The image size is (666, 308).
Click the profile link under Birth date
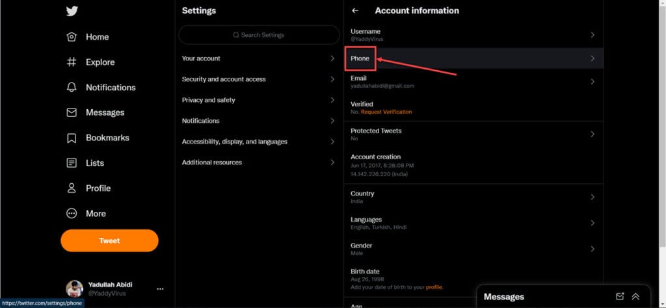coord(434,287)
